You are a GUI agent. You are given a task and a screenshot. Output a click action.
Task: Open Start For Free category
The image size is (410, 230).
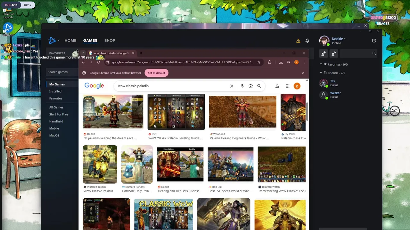59,114
